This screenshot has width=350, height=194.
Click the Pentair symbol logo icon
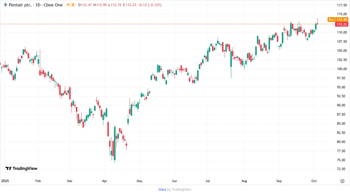coord(5,5)
